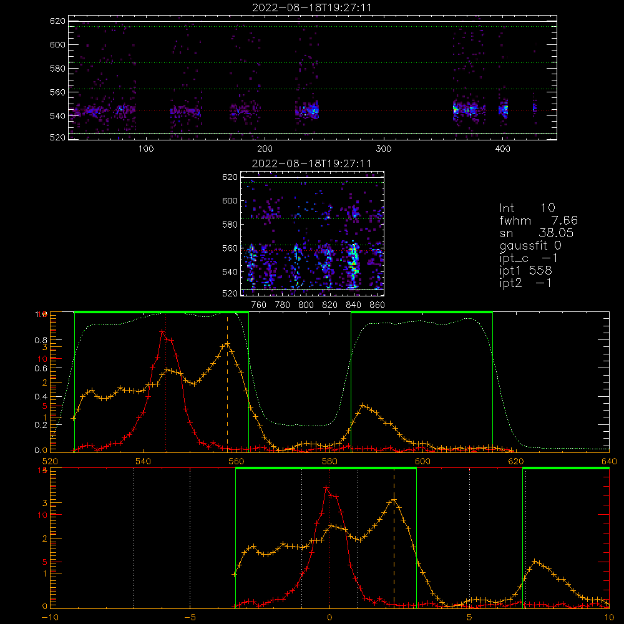
Task: Click the white y-axis label 0.6
Action: tap(41, 369)
